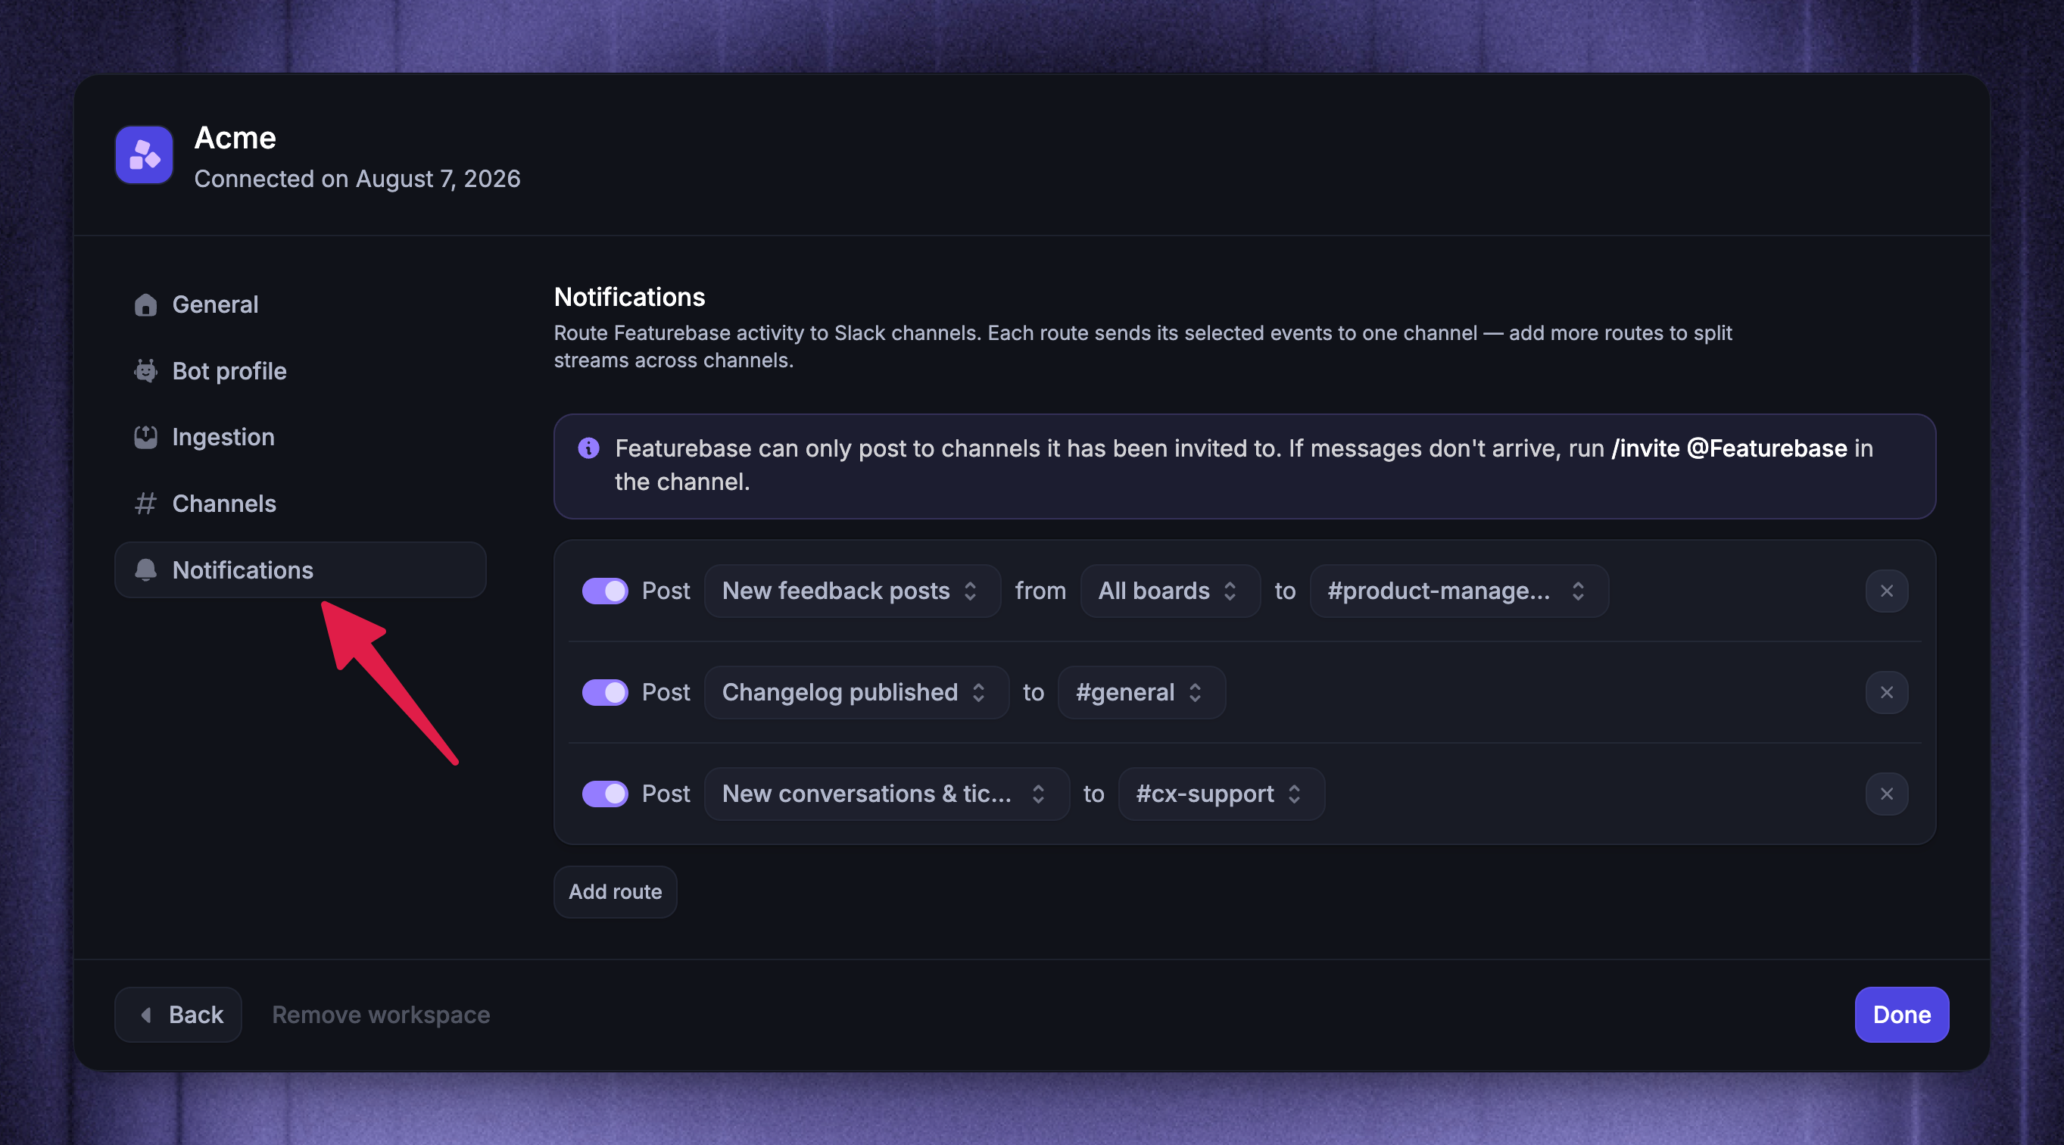
Task: Change the #product-manage... channel dropdown
Action: [x=1458, y=591]
